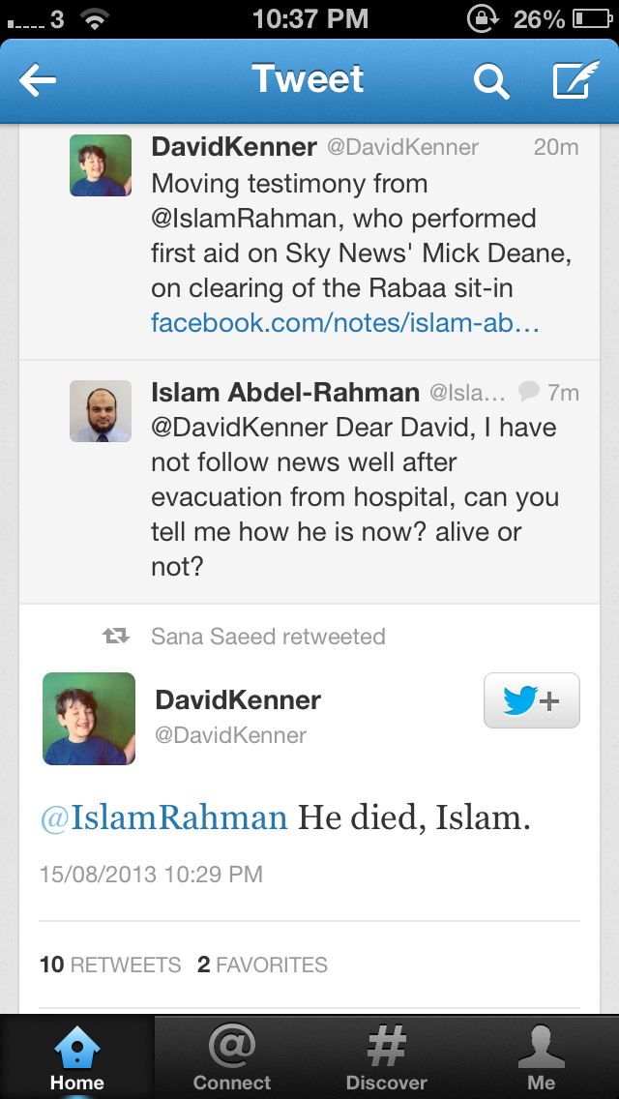Tap the Sana Saeed retweeted label
619x1099 pixels.
click(x=268, y=637)
